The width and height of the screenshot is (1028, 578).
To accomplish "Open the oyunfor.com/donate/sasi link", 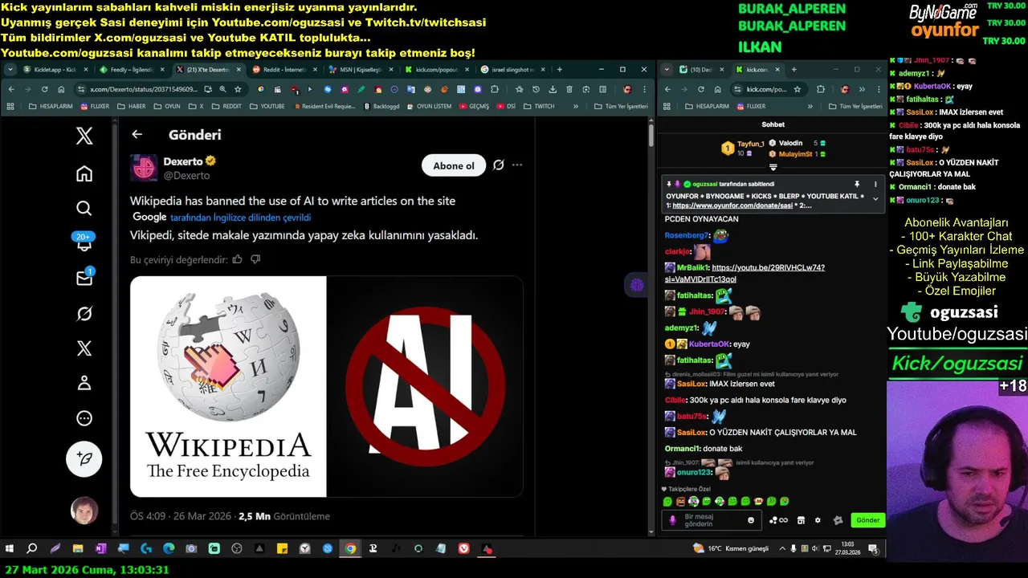I will [x=732, y=206].
